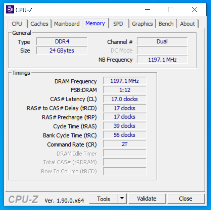Click the 'RAS# to CAS# Delay (tRCD)' label

[62, 108]
